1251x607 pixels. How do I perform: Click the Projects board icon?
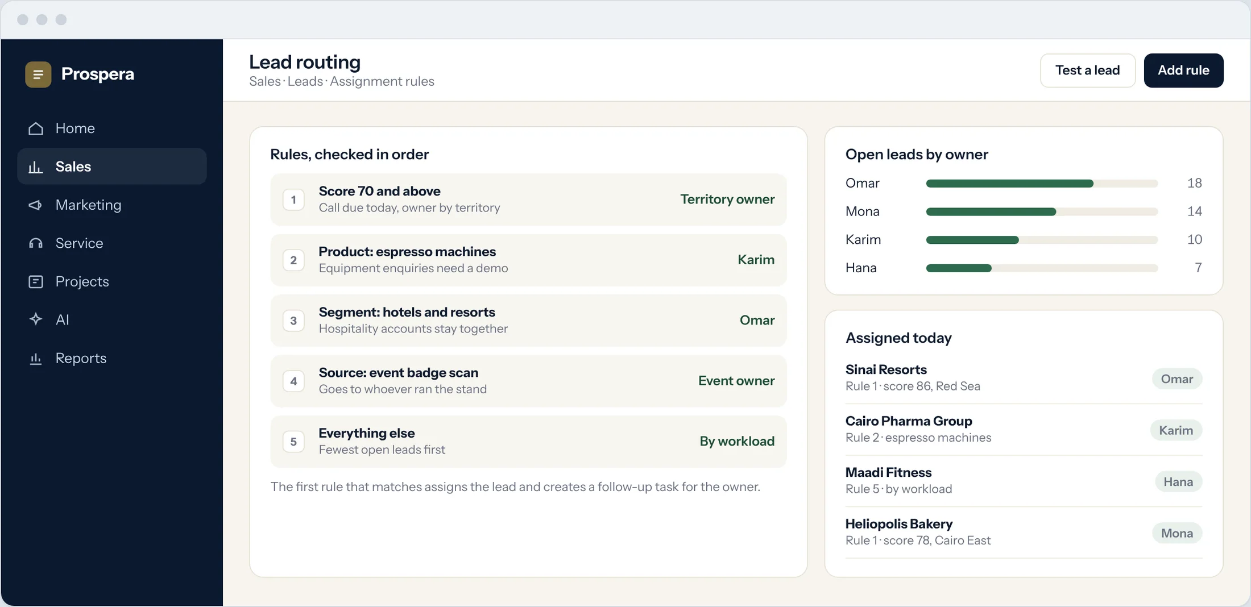click(x=36, y=281)
